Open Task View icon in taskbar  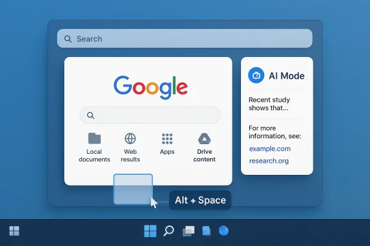pos(189,231)
